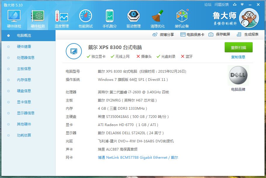
Task: Open 问题反馈 feedback link
Action: click(x=222, y=5)
